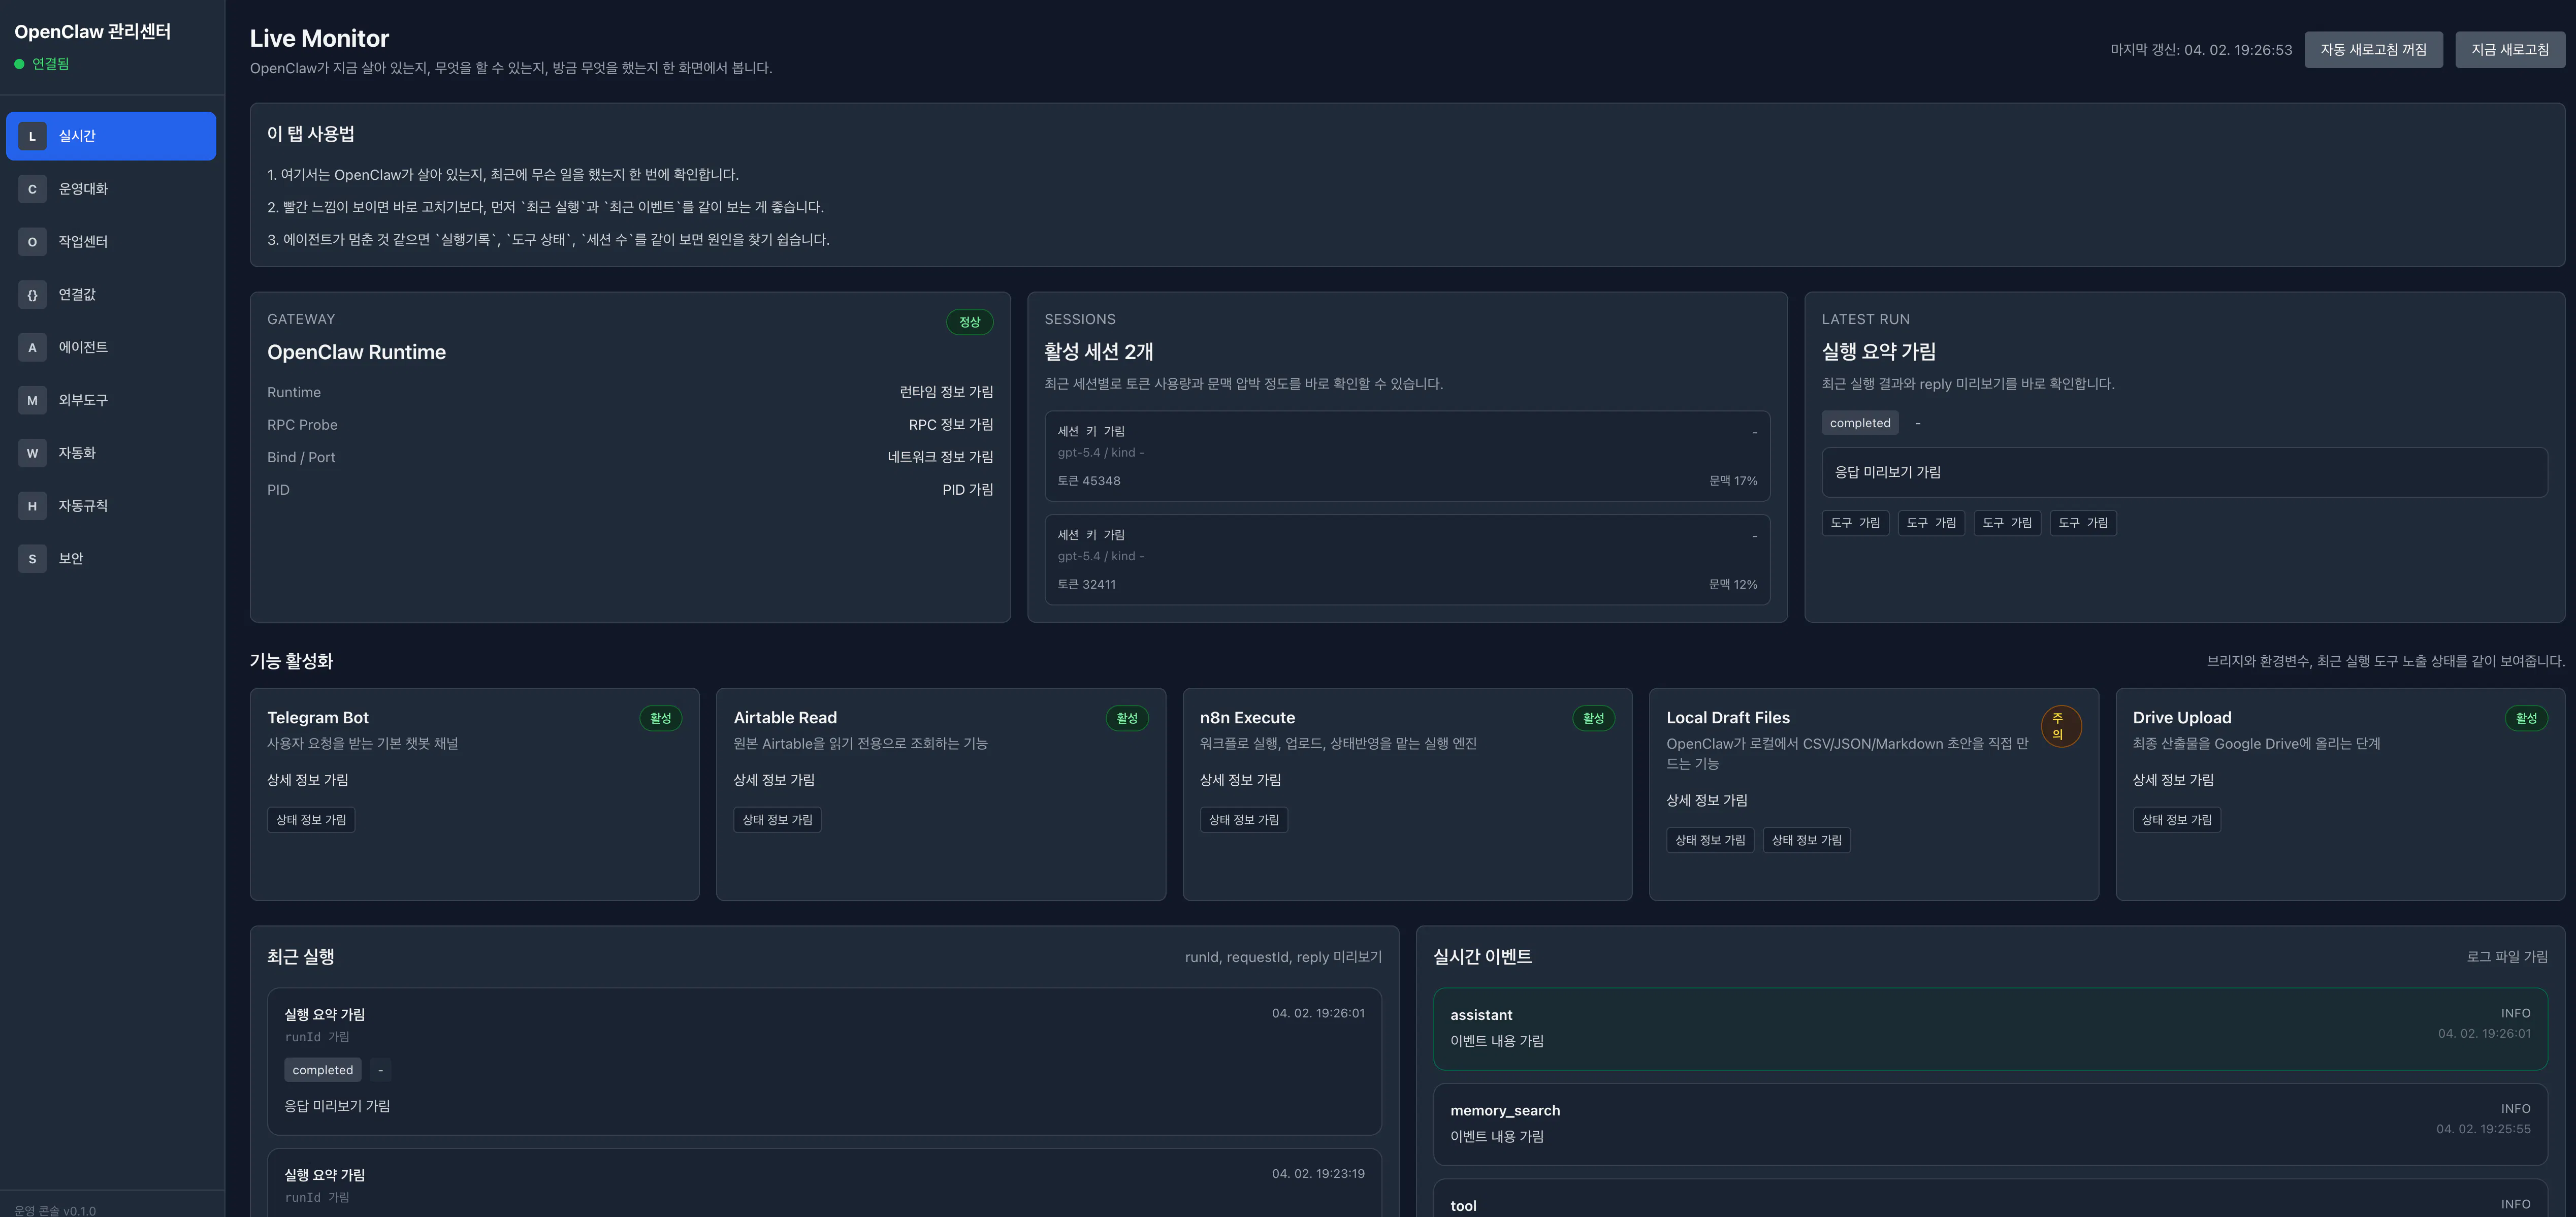Click the {} icon for 연결값

(32, 295)
